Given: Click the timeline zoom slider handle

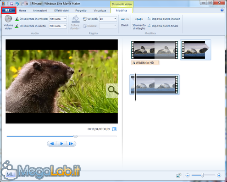Looking at the screenshot, I should [202, 175].
